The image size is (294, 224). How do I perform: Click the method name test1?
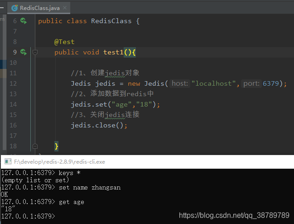click(113, 52)
